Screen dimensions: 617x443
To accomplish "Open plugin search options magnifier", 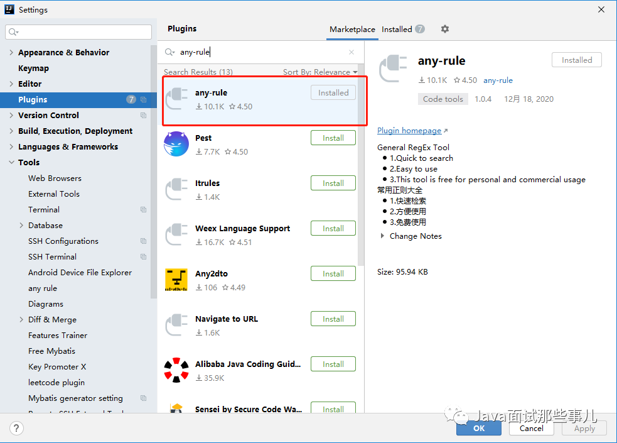I will pos(169,52).
